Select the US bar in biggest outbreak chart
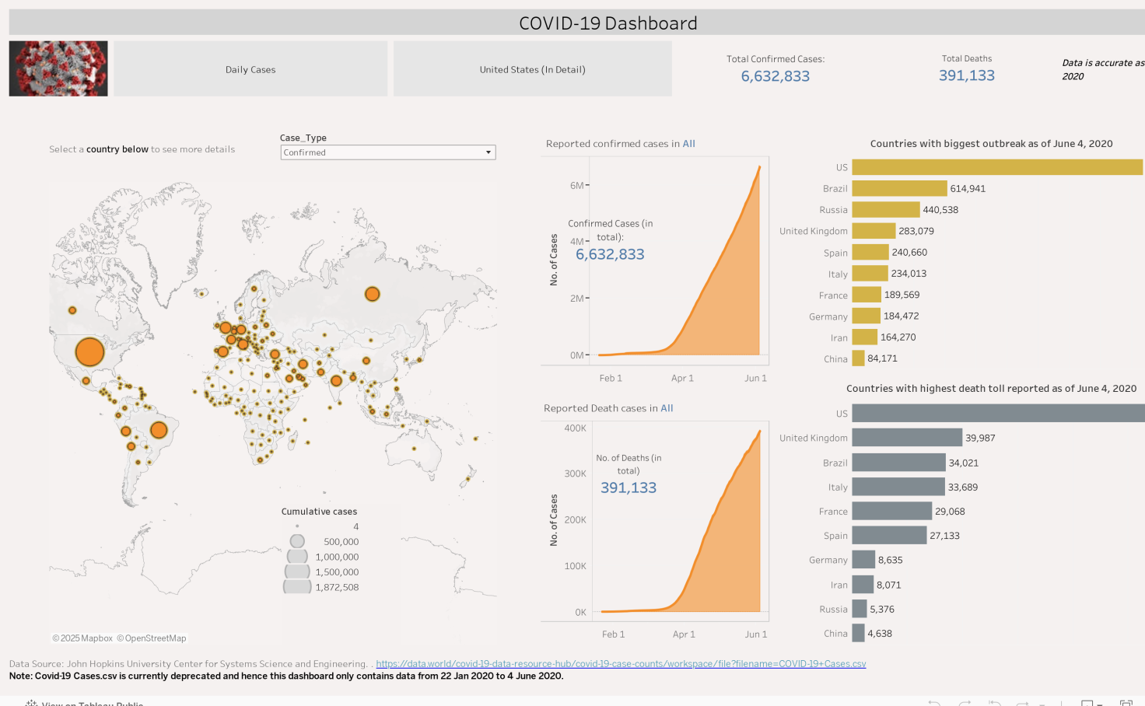 (x=997, y=167)
